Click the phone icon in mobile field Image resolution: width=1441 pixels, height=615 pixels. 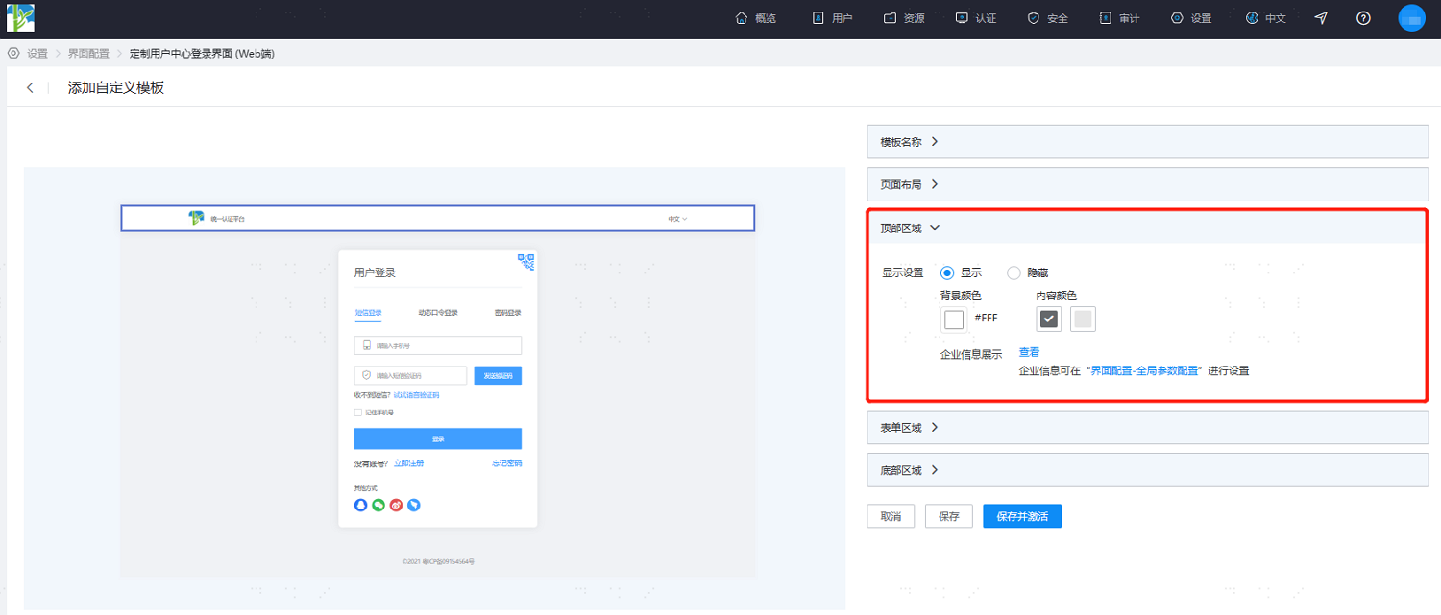(x=366, y=345)
